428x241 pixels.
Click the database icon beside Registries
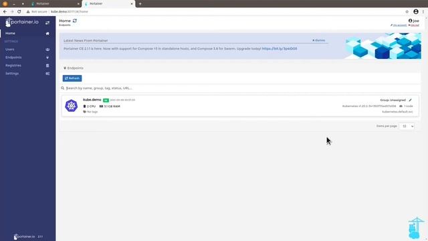coord(47,66)
